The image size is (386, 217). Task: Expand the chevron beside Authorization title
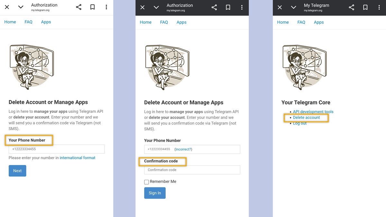pos(21,7)
